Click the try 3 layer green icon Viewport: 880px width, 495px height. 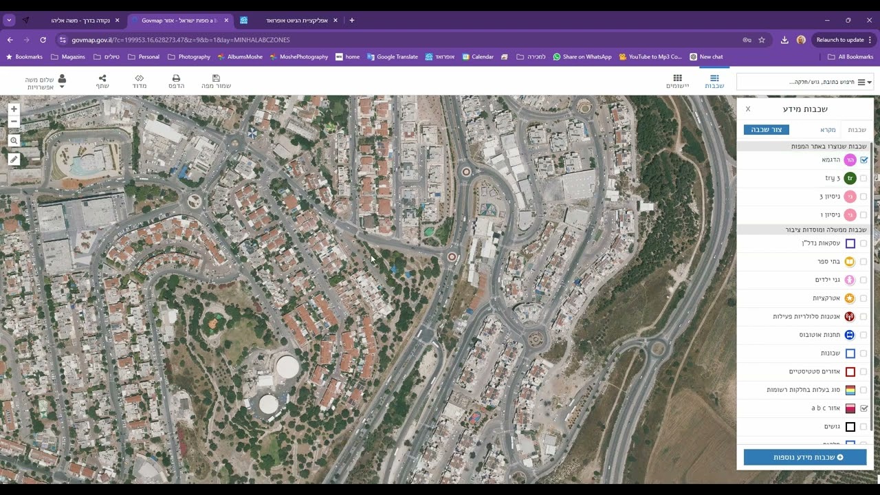point(850,178)
